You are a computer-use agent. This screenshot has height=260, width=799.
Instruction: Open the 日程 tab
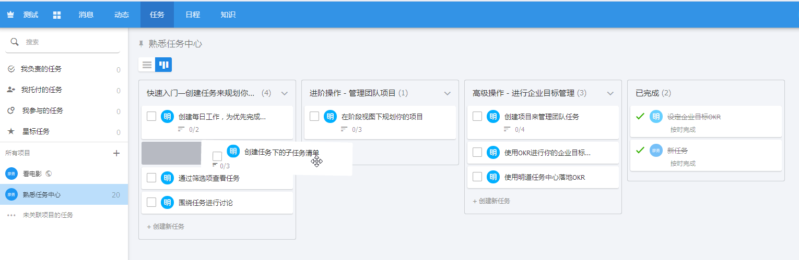click(x=193, y=15)
